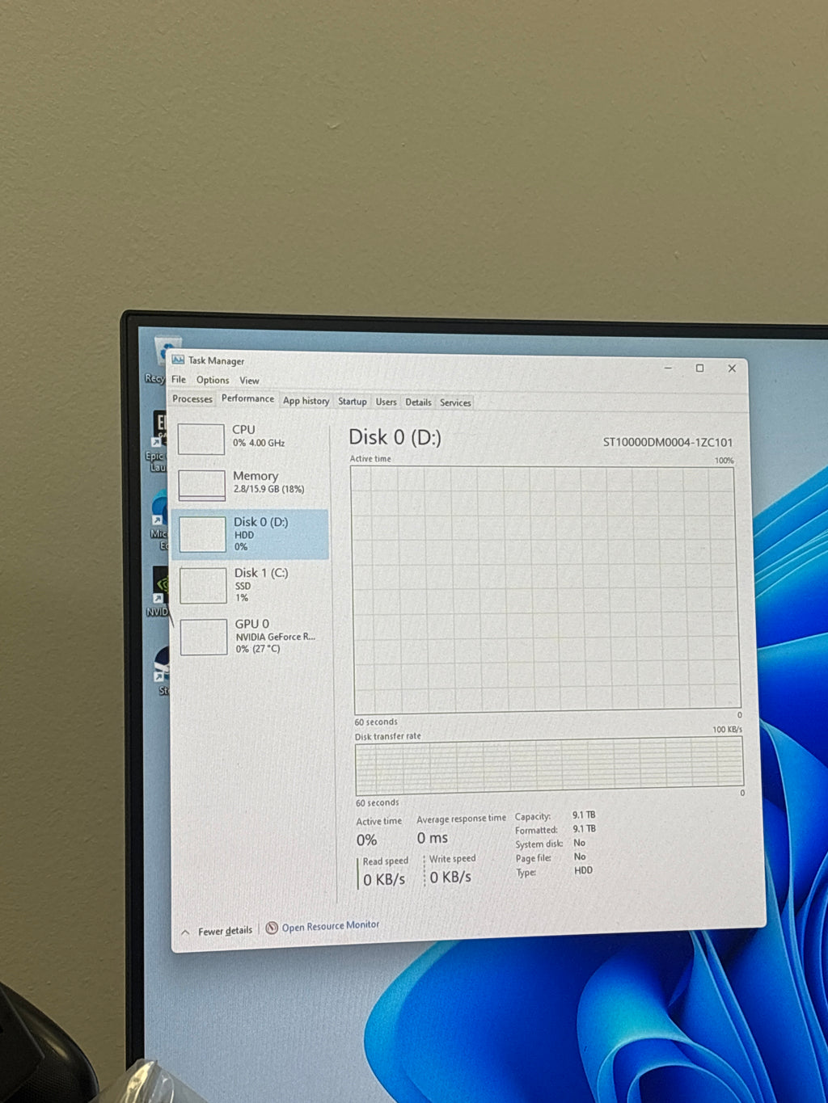Click the Task Manager title bar icon
The height and width of the screenshot is (1103, 828).
tap(178, 360)
